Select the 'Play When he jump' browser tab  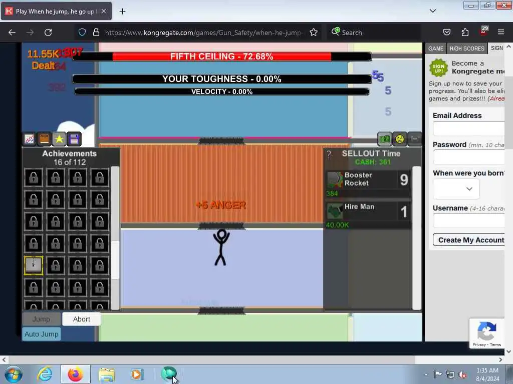click(56, 11)
